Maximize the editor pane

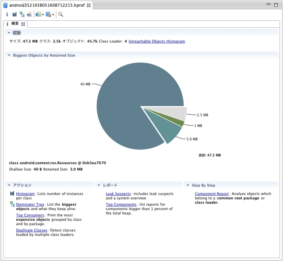(x=276, y=5)
